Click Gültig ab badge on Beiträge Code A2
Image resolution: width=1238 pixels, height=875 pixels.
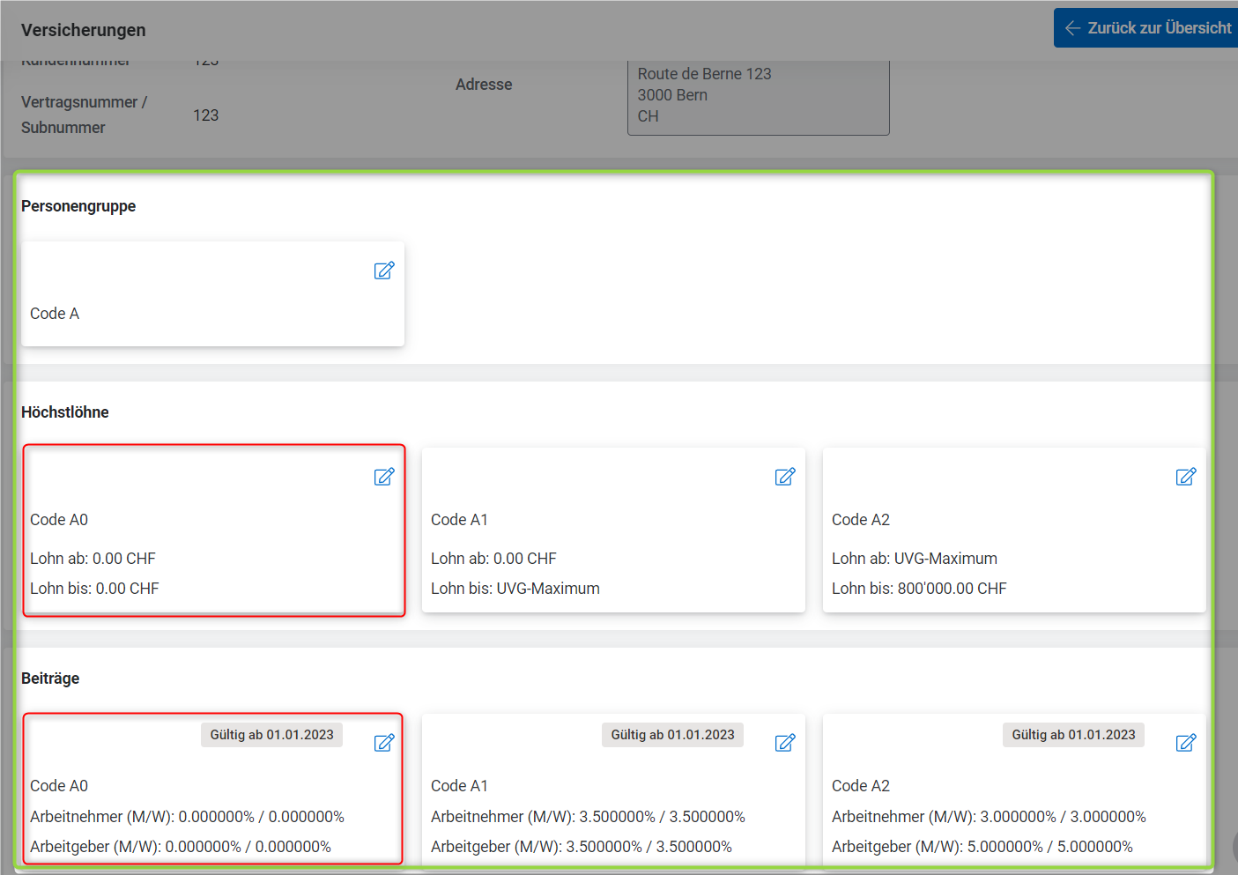(x=1073, y=735)
